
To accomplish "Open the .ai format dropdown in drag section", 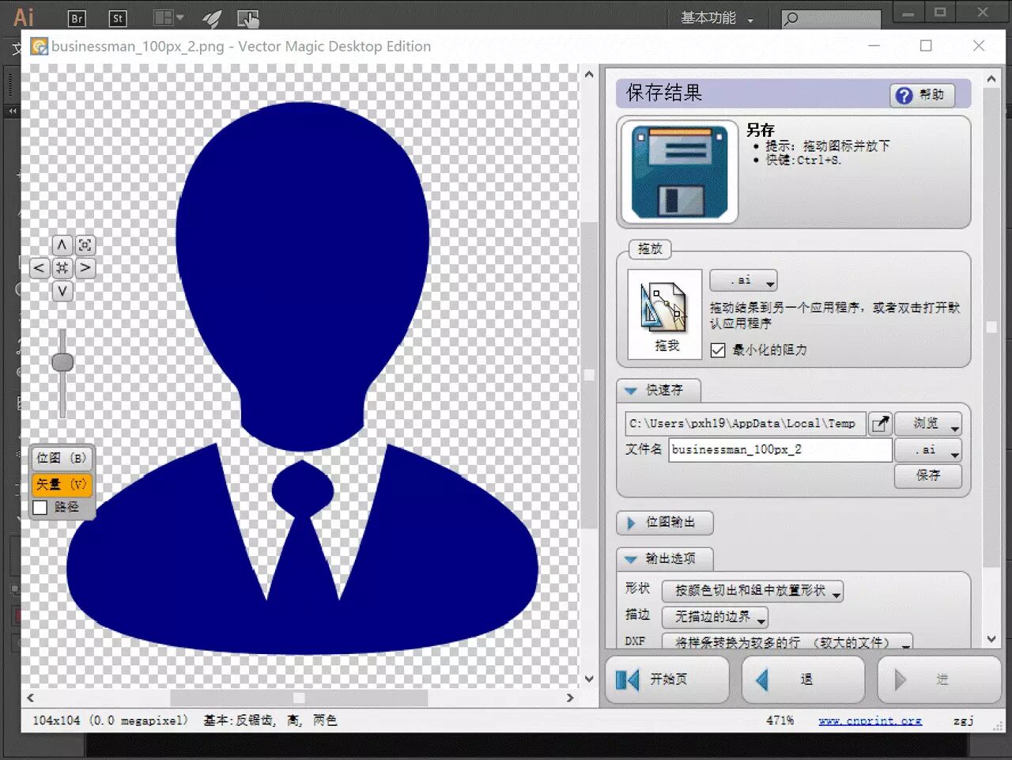I will [x=743, y=281].
